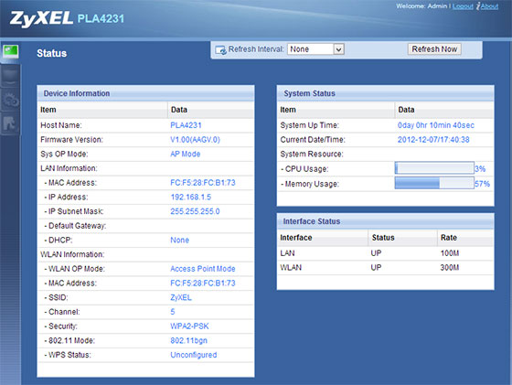This screenshot has width=512, height=385.
Task: Open the Status monitor sidebar icon
Action: coord(10,51)
